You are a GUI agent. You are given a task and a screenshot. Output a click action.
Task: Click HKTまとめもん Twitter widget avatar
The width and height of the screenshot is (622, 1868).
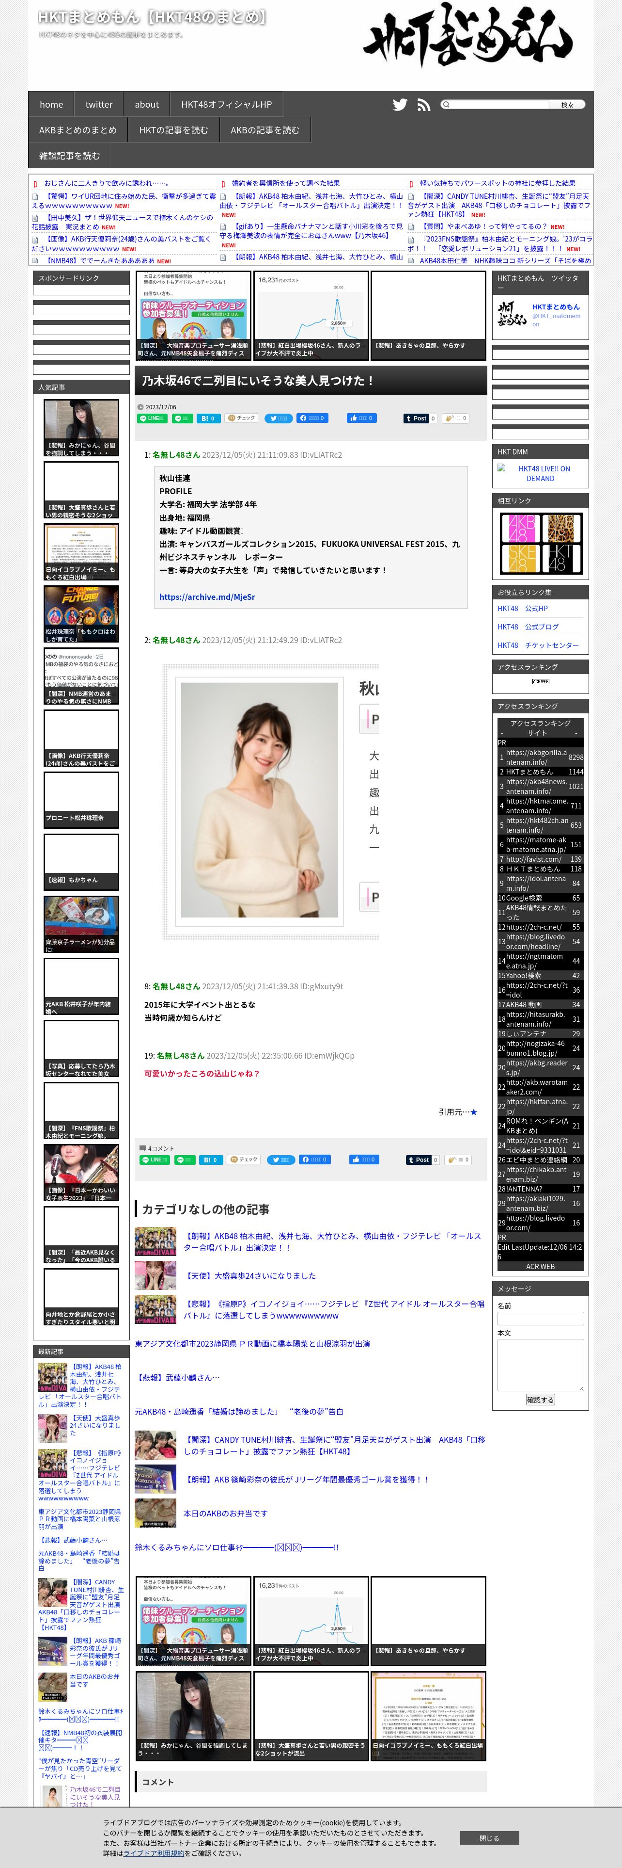click(512, 313)
